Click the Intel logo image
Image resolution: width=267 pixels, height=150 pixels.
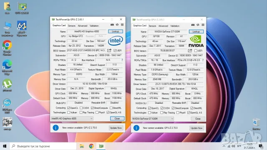coord(116,41)
